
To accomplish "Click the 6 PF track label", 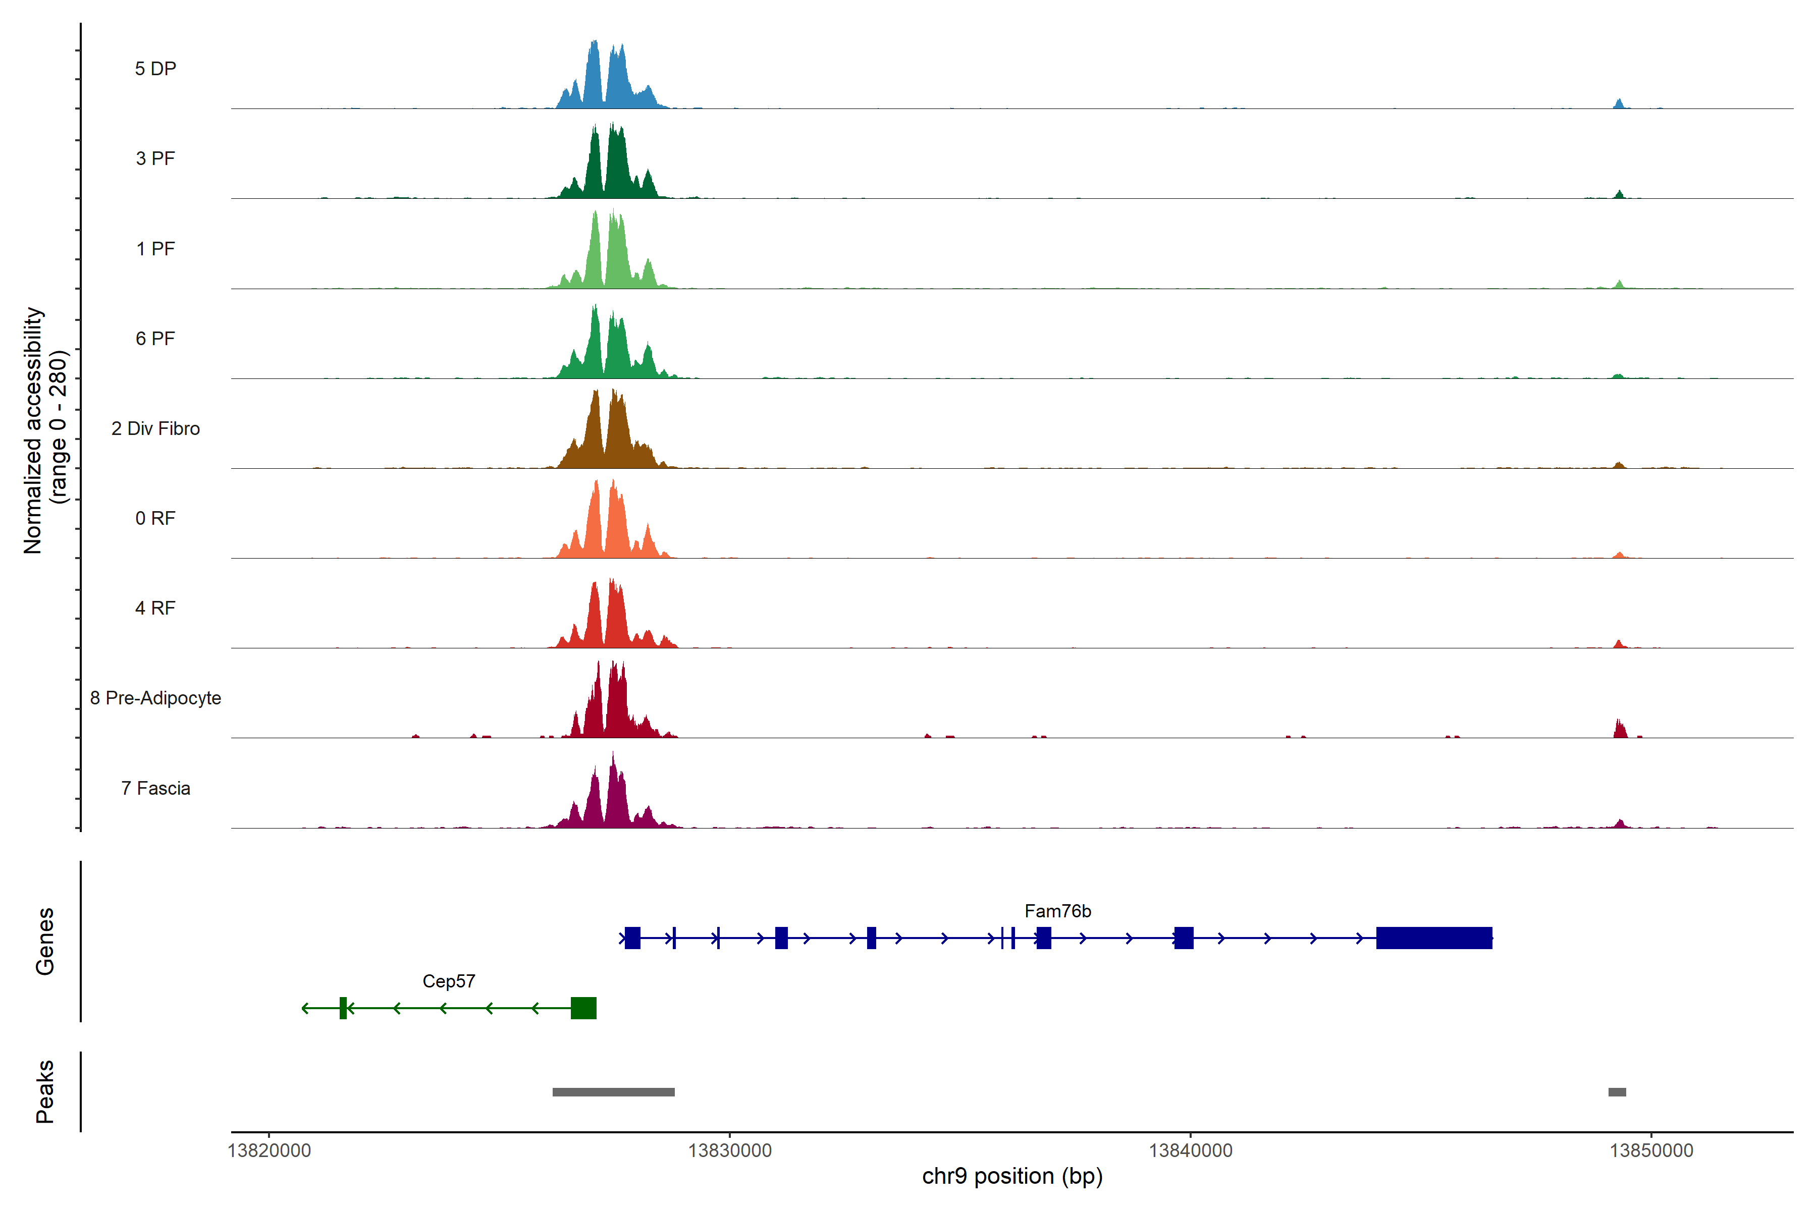I will (x=155, y=338).
